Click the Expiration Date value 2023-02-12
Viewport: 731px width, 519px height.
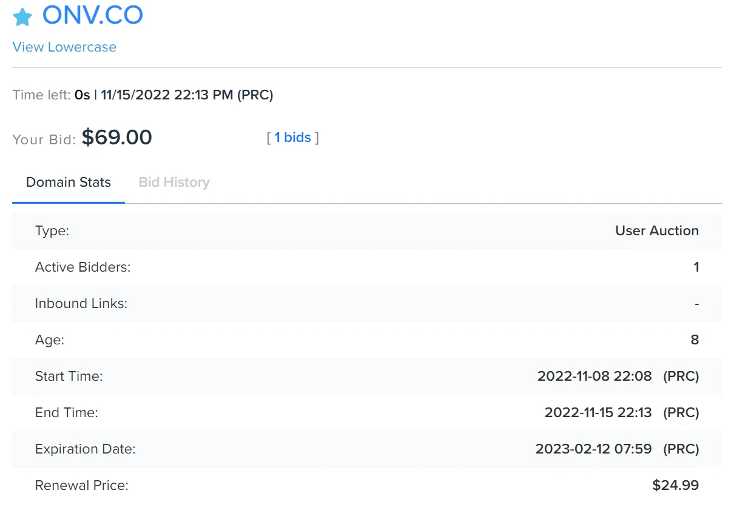point(593,449)
